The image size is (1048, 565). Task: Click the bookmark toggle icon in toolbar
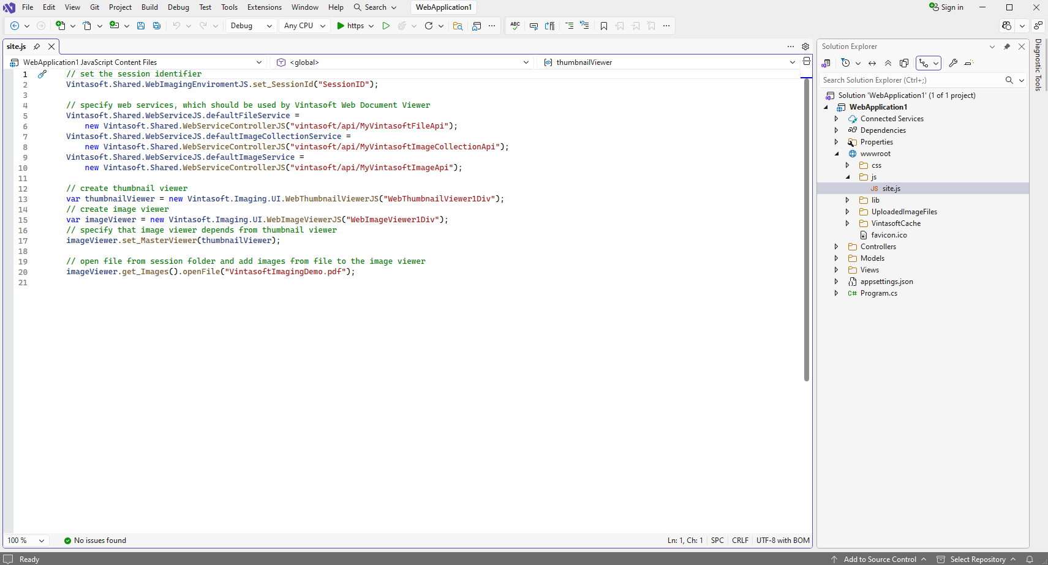pos(604,26)
